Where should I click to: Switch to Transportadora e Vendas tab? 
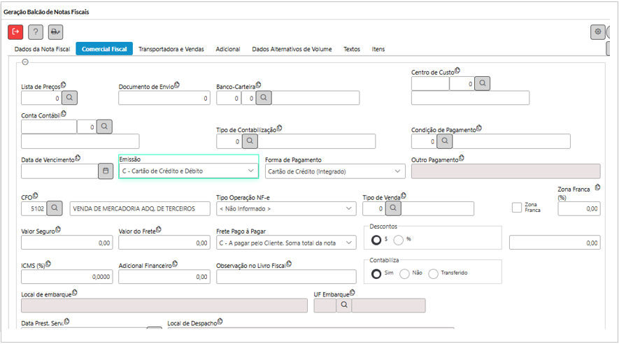click(171, 50)
